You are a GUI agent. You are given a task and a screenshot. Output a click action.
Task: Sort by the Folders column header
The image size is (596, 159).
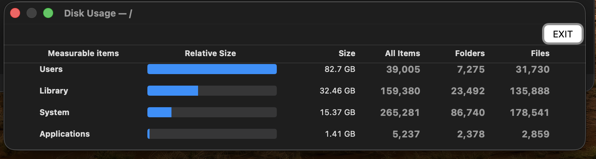[470, 53]
